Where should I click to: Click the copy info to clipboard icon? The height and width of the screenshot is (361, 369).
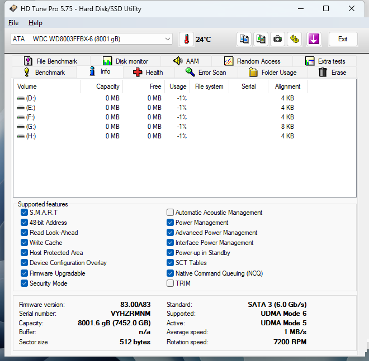click(244, 39)
